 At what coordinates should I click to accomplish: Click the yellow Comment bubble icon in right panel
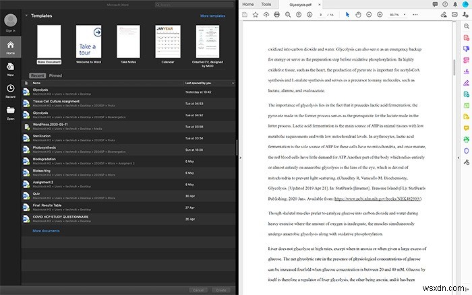click(x=467, y=128)
